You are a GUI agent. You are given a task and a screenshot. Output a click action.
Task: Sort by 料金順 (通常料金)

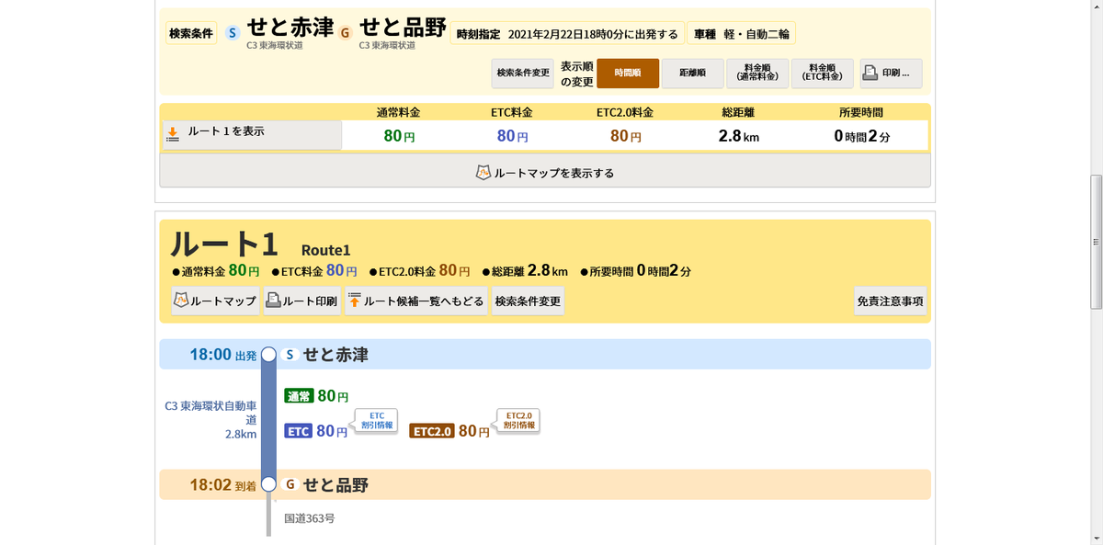[757, 74]
